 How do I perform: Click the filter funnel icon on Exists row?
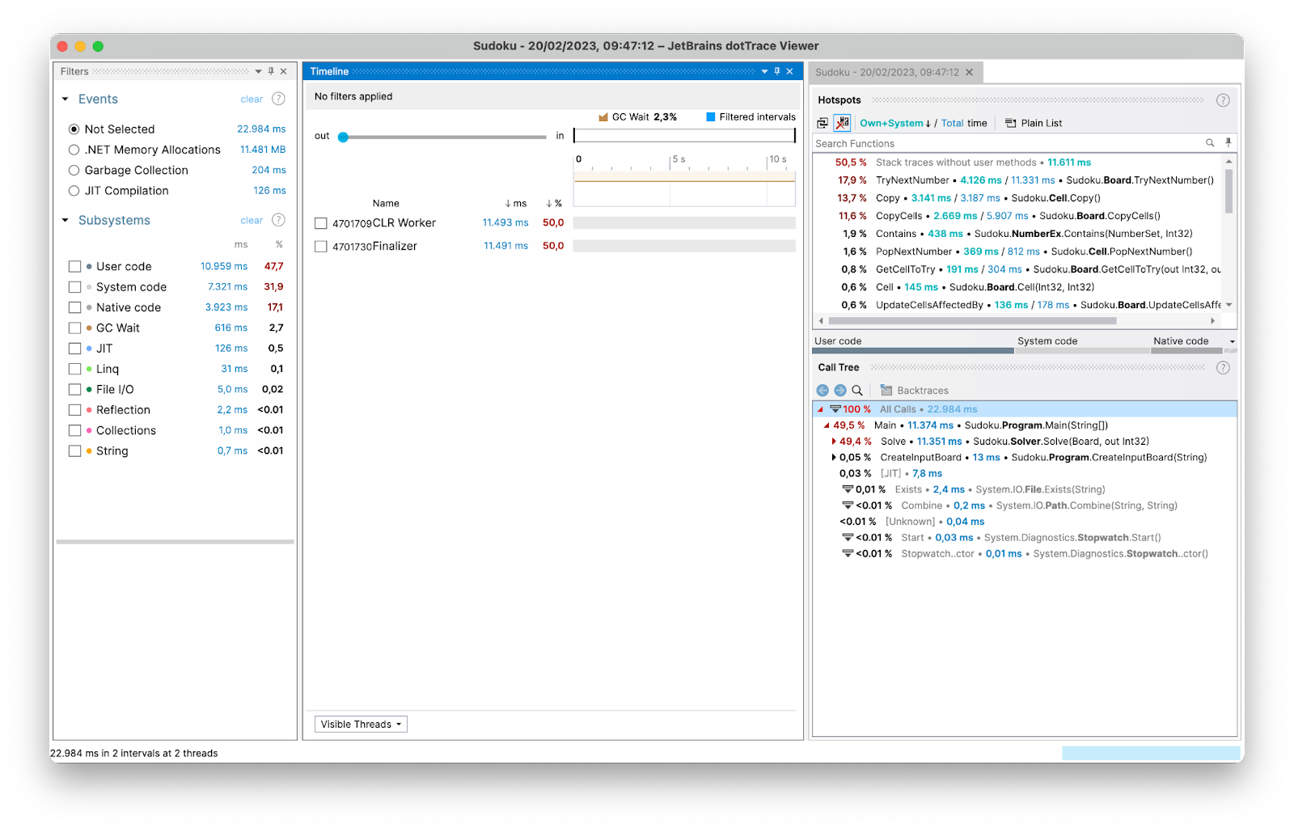point(848,489)
